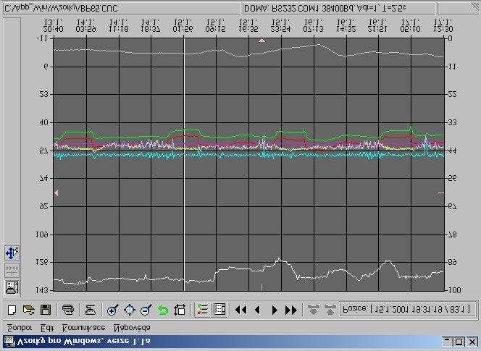Click the Pozice date and value field
Screen dimensions: 481x351
(x=407, y=309)
